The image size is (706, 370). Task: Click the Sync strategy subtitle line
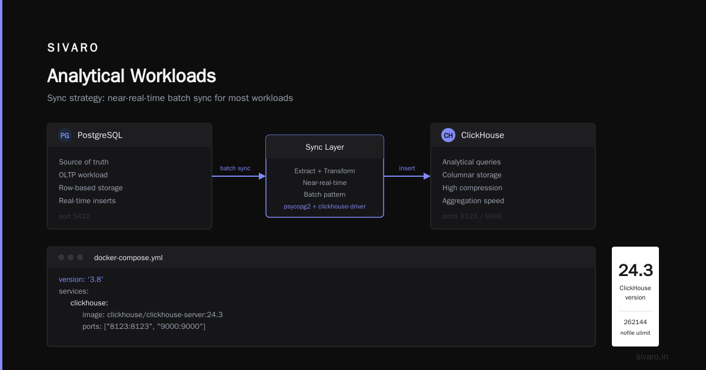[x=170, y=98]
